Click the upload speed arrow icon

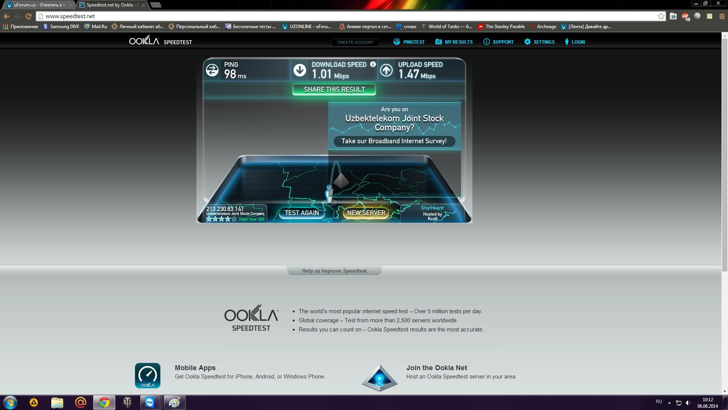pos(386,70)
